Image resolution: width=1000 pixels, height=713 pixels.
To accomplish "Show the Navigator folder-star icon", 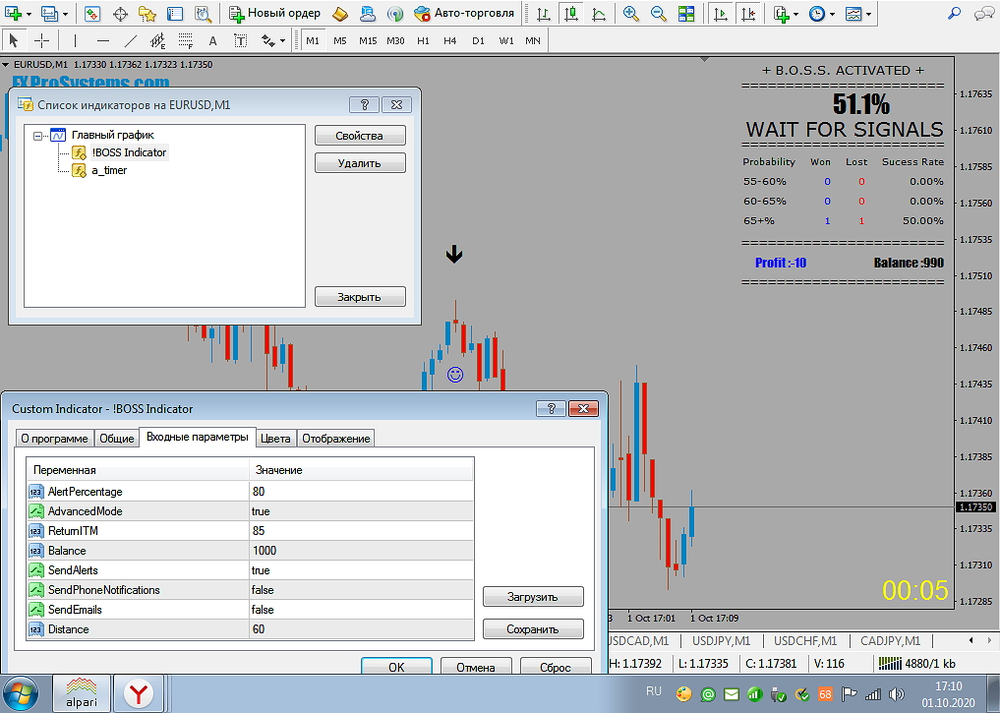I will [147, 14].
